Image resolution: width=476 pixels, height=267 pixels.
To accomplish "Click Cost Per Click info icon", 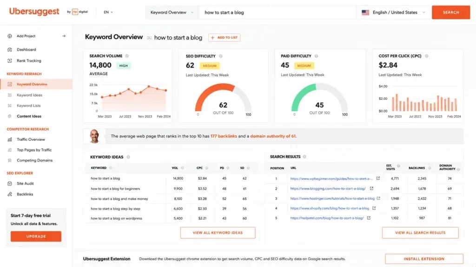I will click(427, 56).
